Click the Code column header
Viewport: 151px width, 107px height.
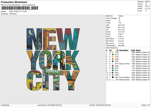(x=133, y=50)
